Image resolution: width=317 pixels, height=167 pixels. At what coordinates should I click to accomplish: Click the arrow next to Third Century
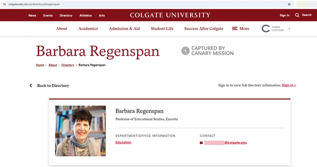pos(289,29)
